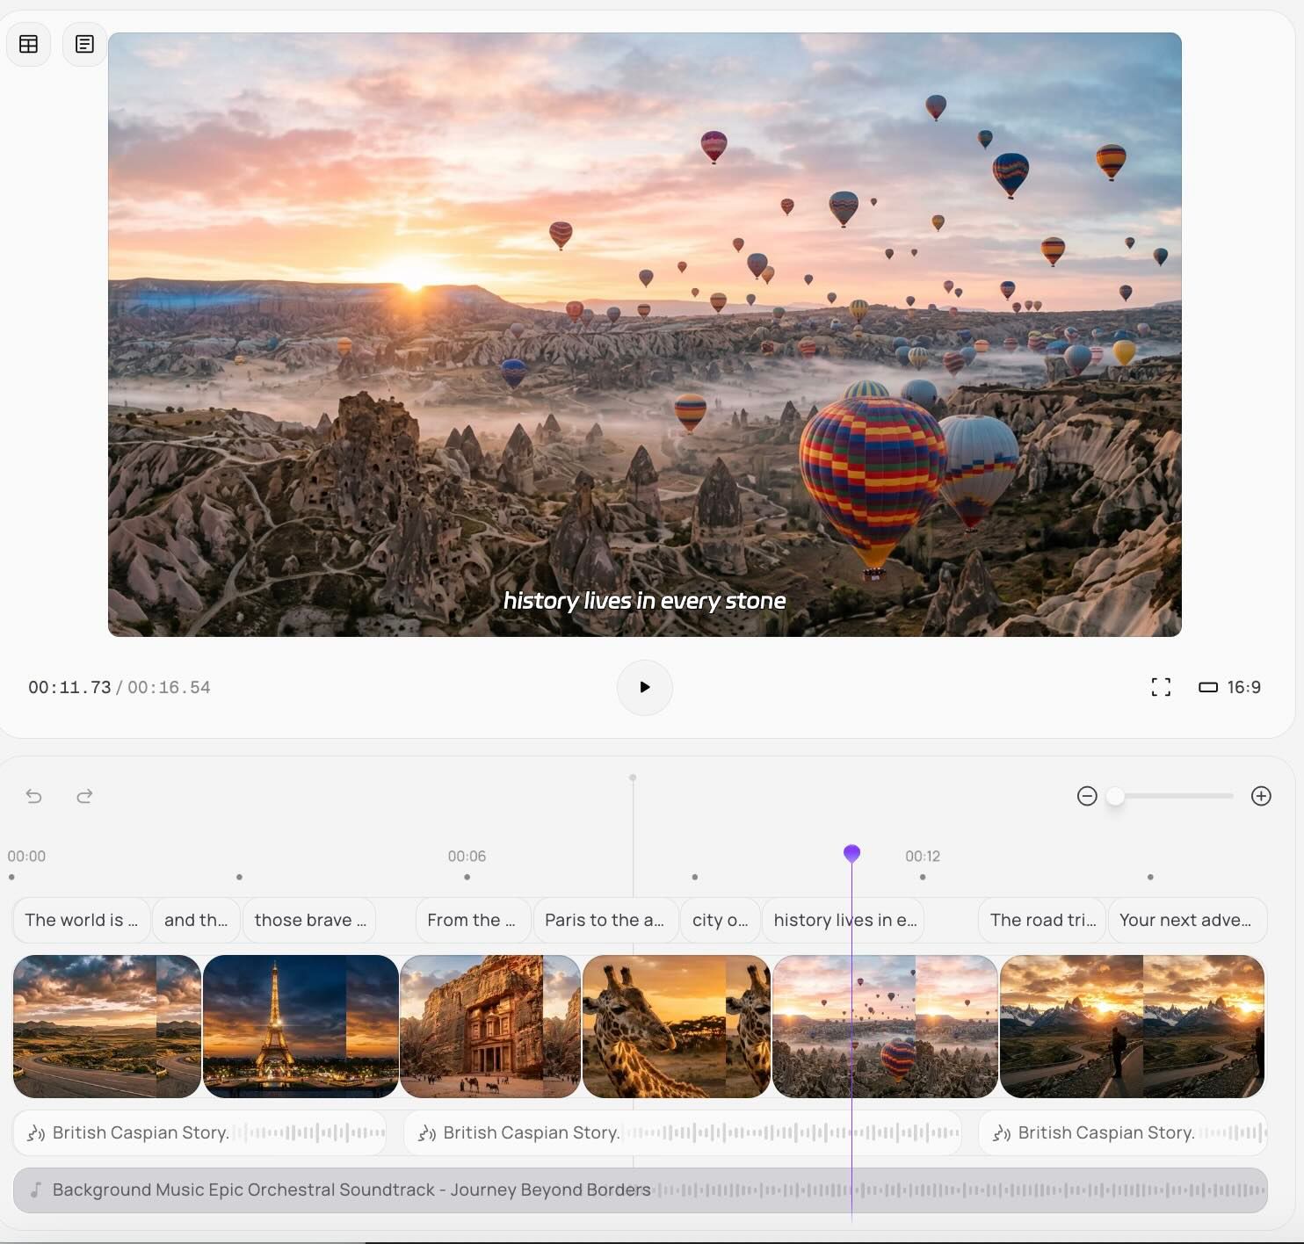Click the purple playhead marker

(x=851, y=853)
